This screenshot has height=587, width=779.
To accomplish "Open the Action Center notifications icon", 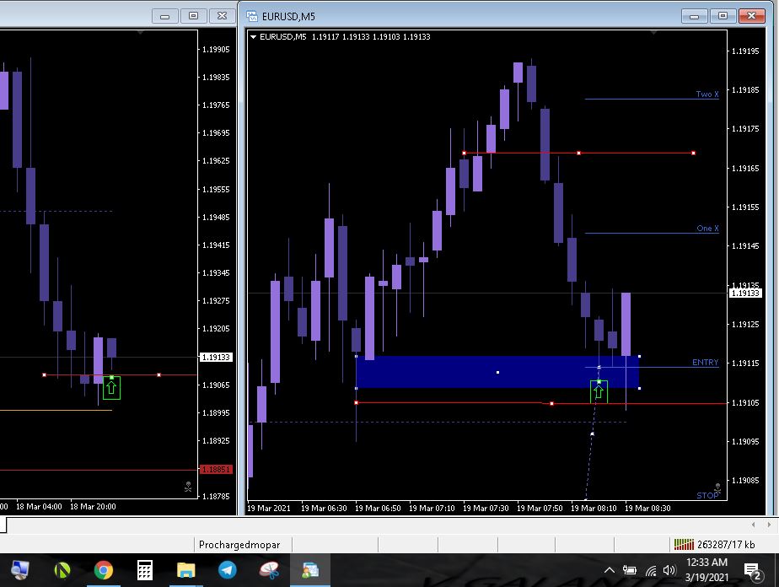I will tap(752, 572).
